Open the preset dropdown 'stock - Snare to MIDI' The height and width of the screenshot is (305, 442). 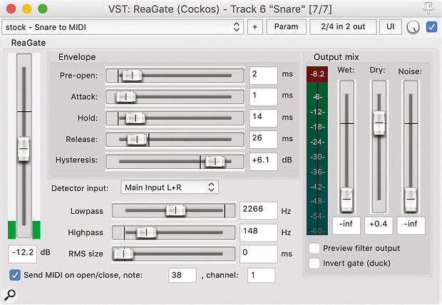(123, 27)
